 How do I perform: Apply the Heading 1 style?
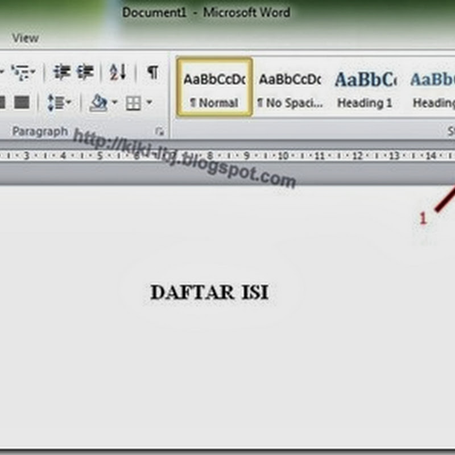click(365, 87)
